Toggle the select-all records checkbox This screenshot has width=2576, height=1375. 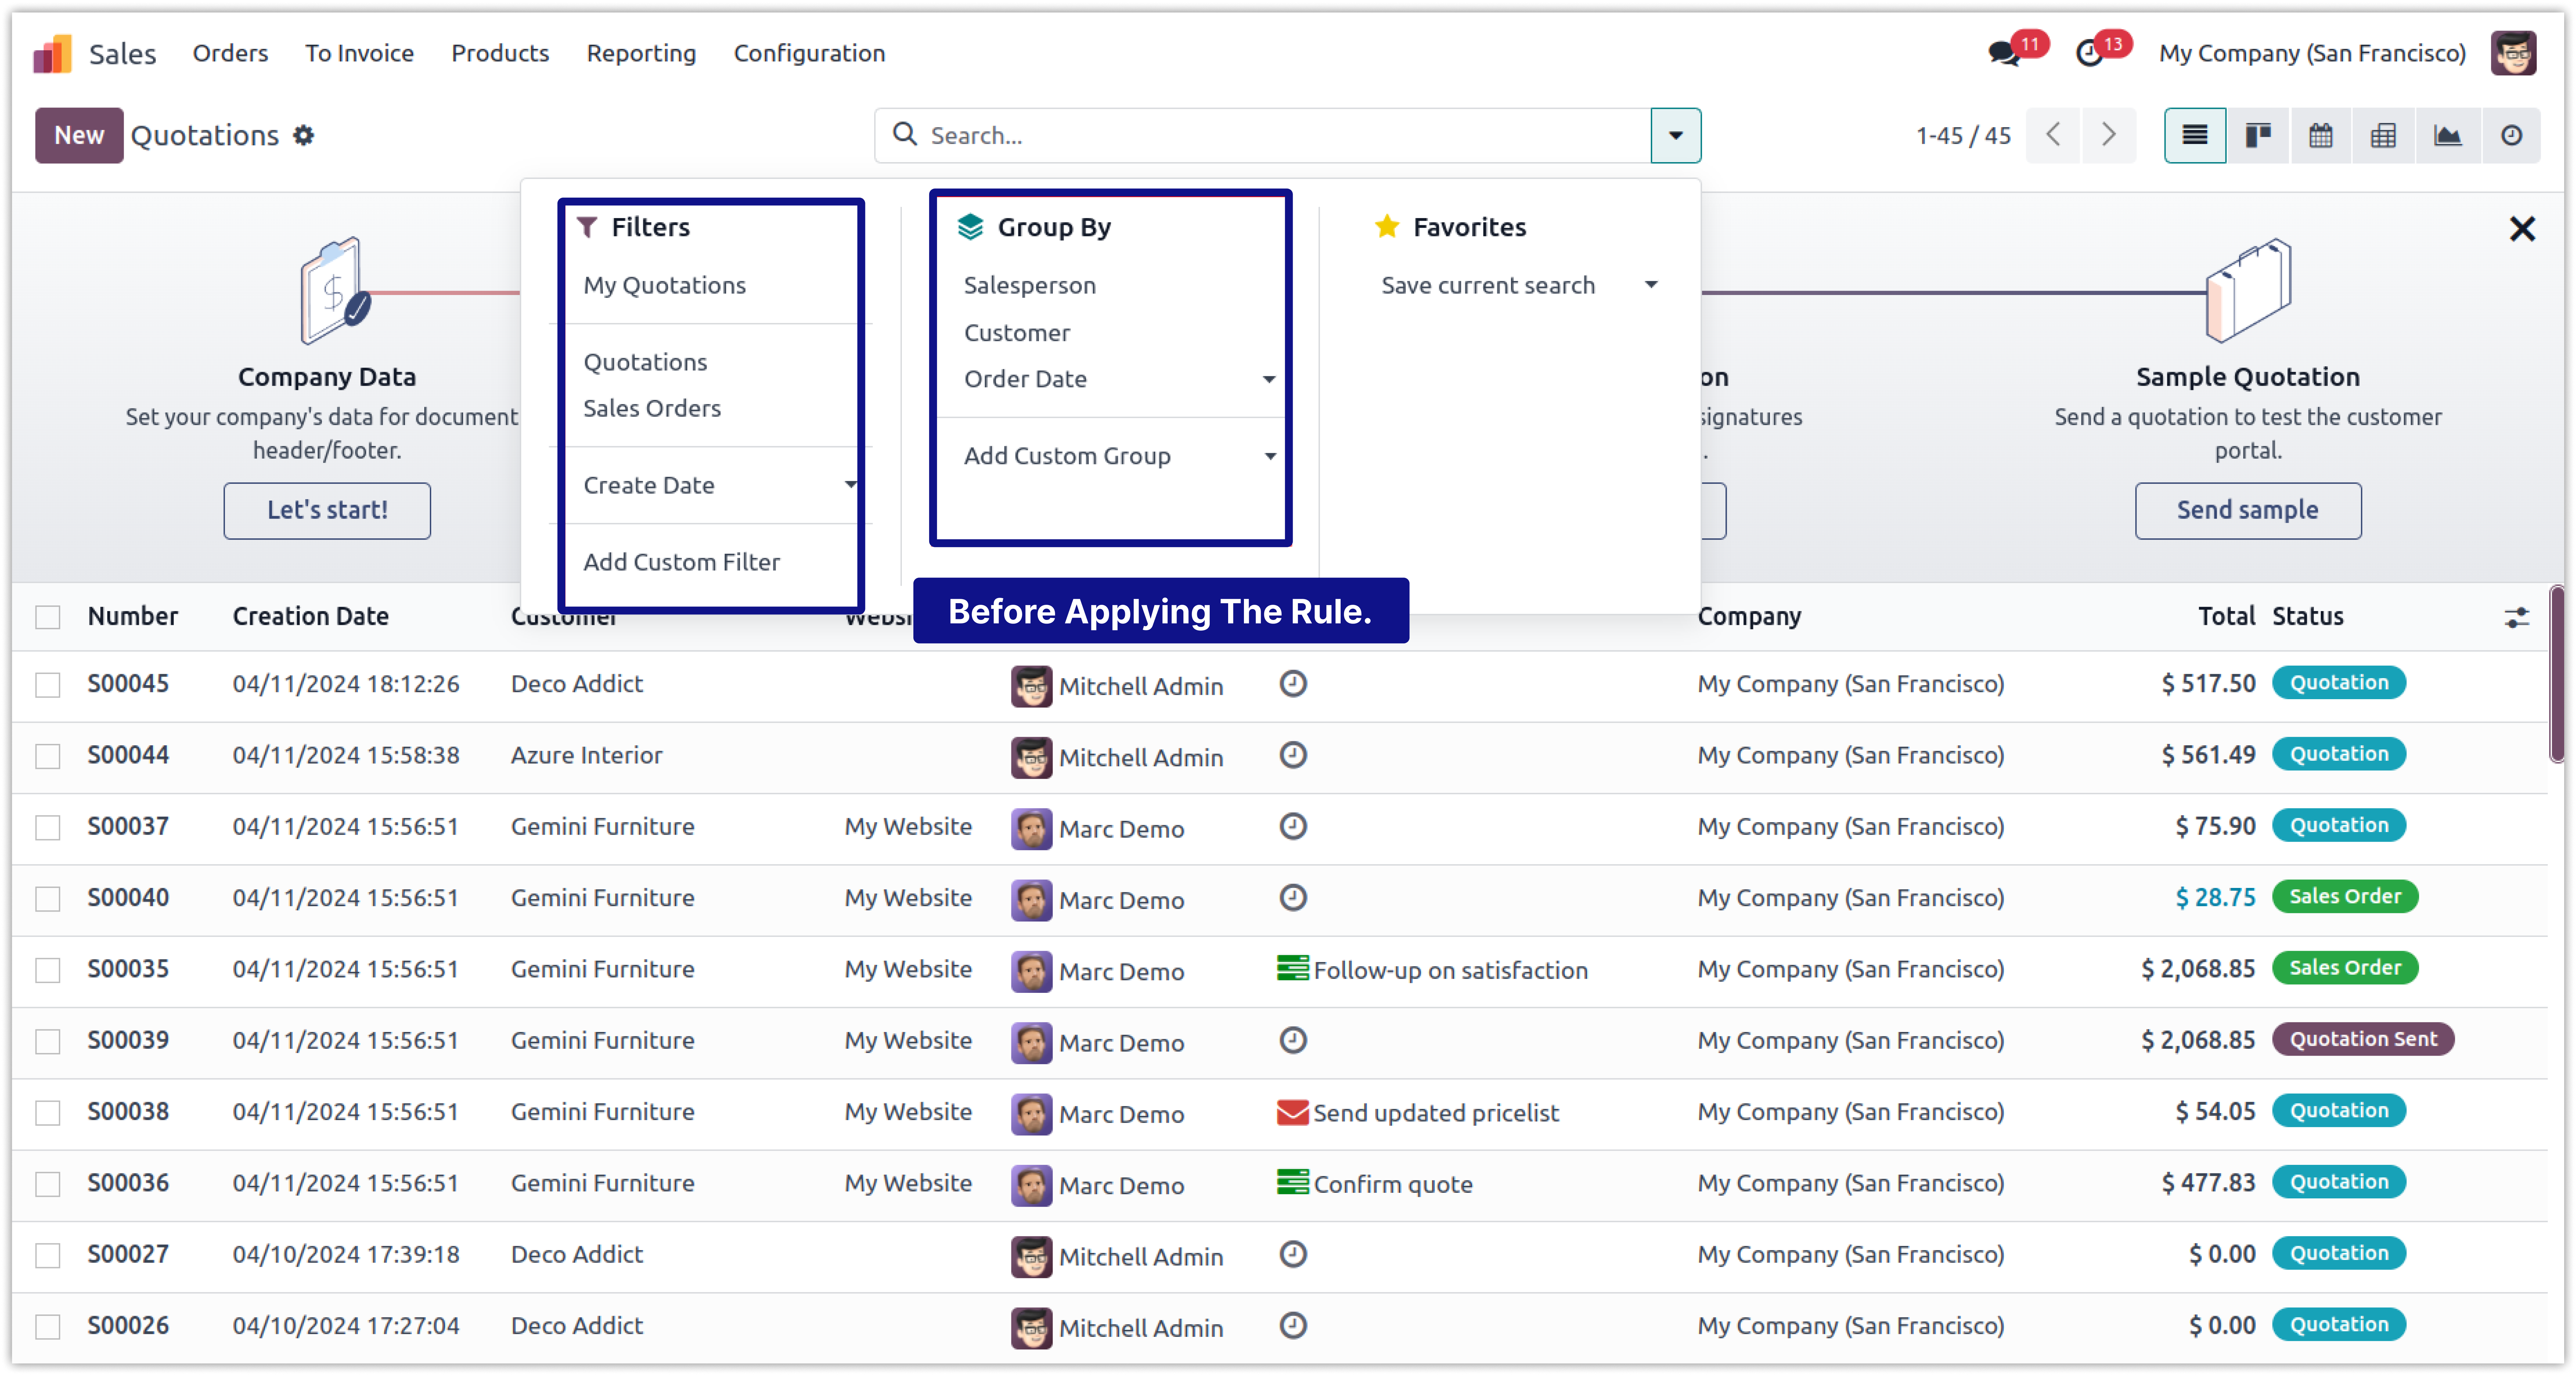[48, 617]
